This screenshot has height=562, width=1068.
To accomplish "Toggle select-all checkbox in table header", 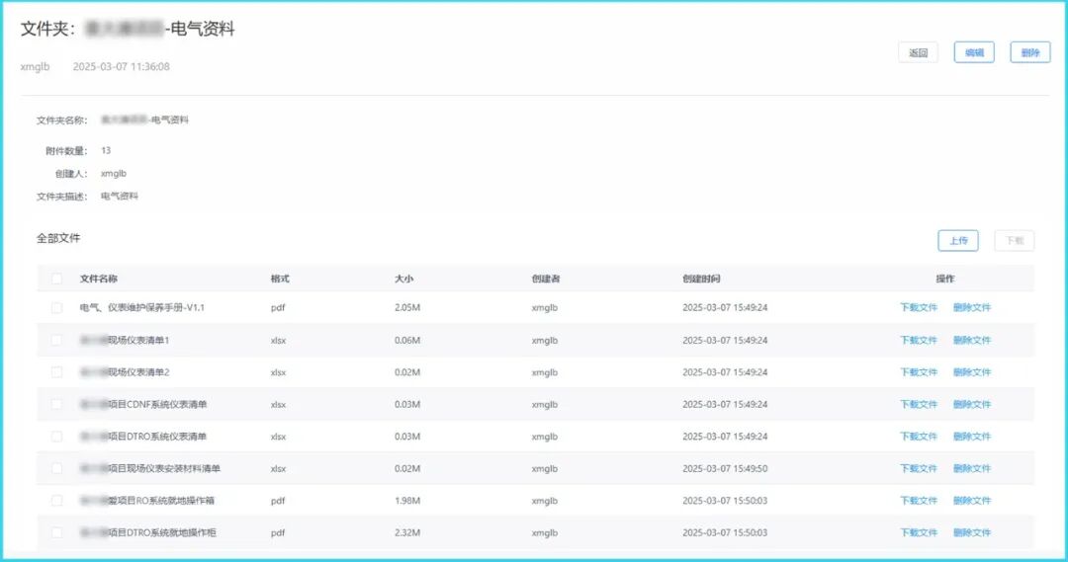I will point(56,280).
